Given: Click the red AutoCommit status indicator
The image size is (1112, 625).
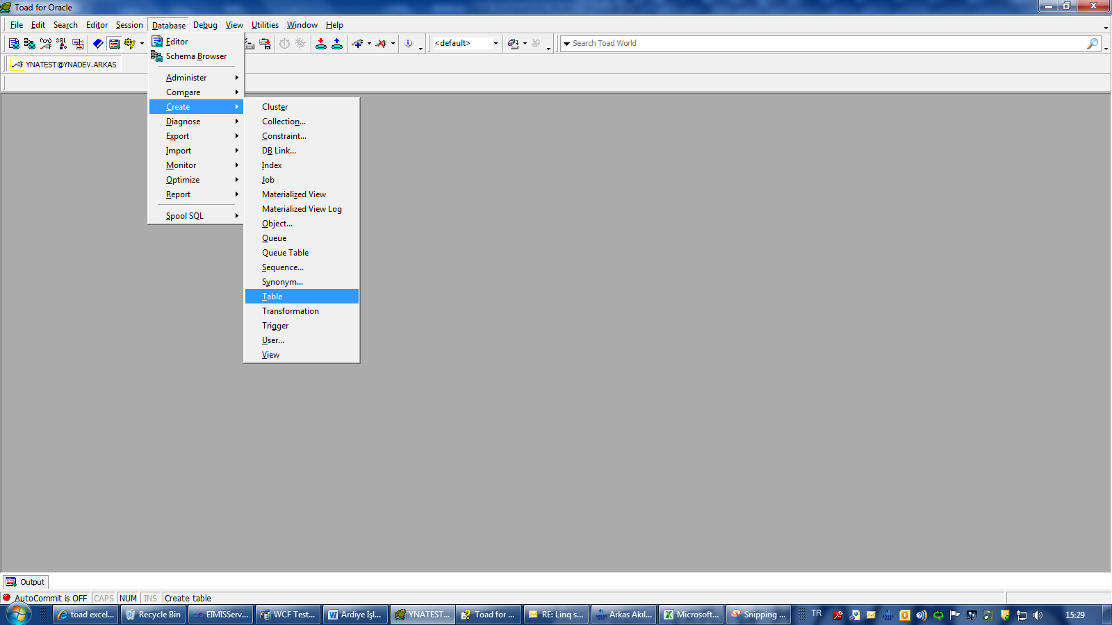Looking at the screenshot, I should click(7, 598).
